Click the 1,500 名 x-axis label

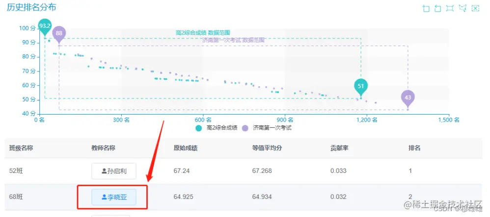click(448, 120)
